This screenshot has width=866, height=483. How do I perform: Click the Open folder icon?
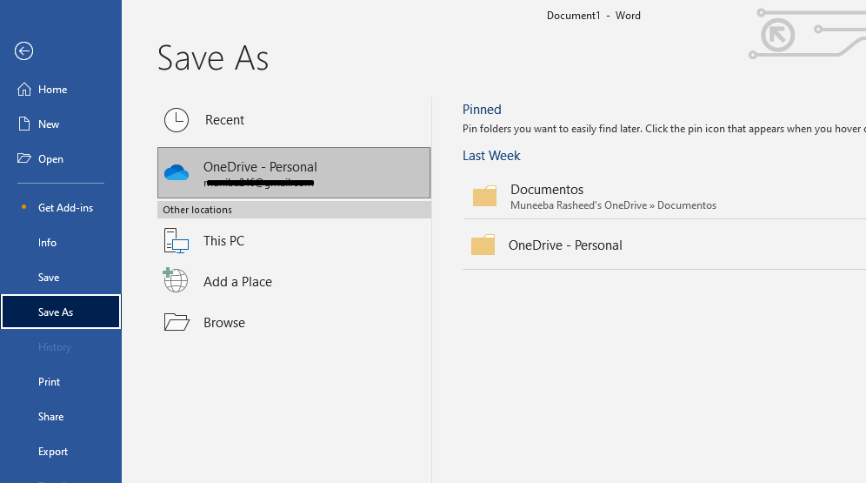pyautogui.click(x=24, y=159)
